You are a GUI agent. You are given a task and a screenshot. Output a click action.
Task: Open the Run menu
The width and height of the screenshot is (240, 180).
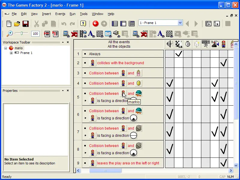72,14
